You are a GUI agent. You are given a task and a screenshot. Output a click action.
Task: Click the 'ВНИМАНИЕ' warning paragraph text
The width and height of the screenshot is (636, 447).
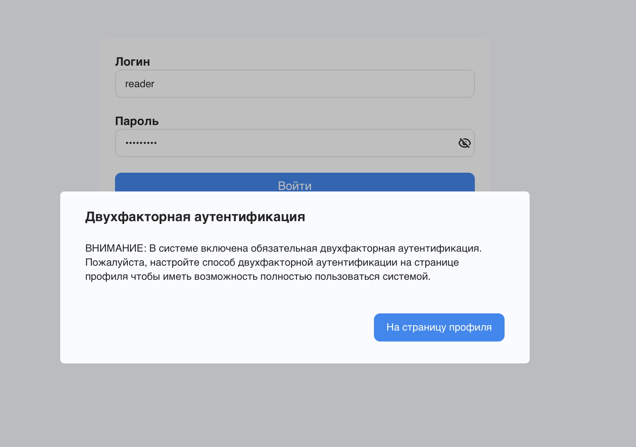click(x=284, y=263)
